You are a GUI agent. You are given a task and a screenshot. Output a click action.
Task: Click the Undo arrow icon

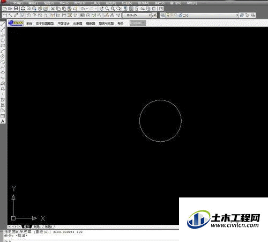tap(83, 9)
